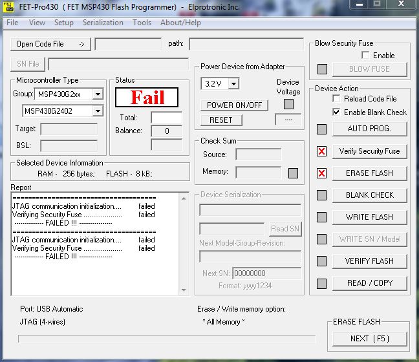The image size is (419, 362).
Task: Click the status indicator beside BLOW FUSE
Action: point(322,69)
